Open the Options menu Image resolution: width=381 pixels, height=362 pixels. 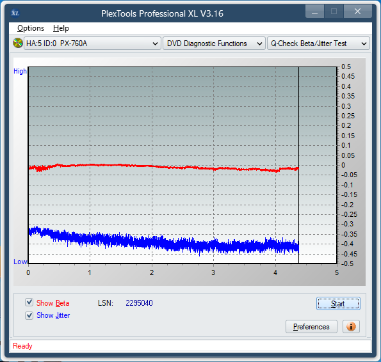(31, 28)
